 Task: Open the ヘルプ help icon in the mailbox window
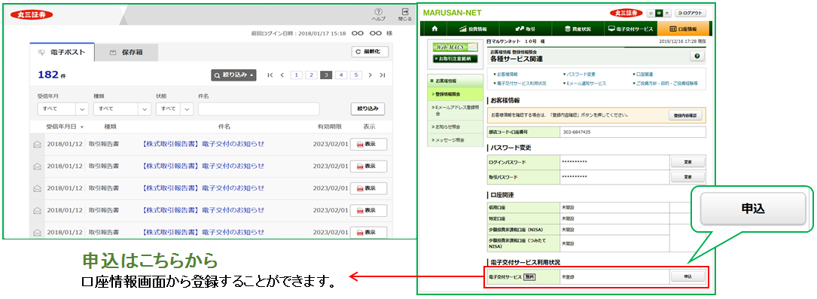point(378,14)
